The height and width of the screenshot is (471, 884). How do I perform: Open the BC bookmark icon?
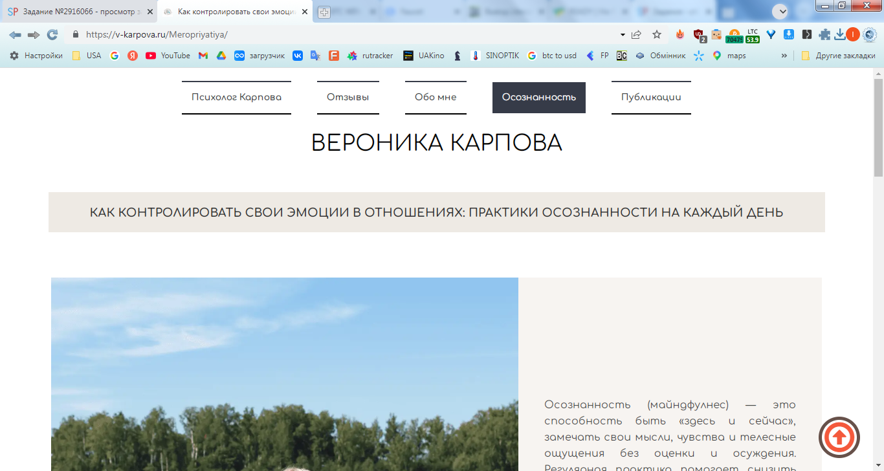pyautogui.click(x=622, y=56)
